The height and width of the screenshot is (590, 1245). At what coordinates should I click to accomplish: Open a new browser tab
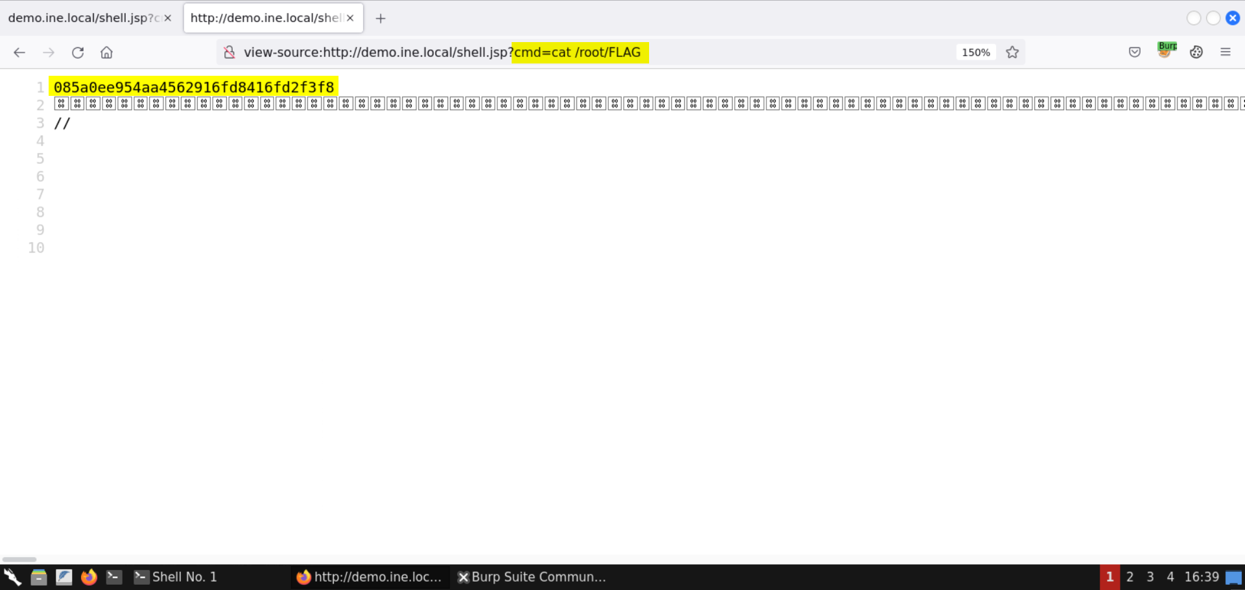(x=381, y=18)
